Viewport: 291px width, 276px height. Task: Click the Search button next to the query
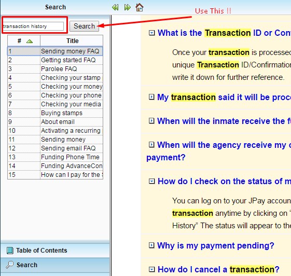tap(84, 26)
